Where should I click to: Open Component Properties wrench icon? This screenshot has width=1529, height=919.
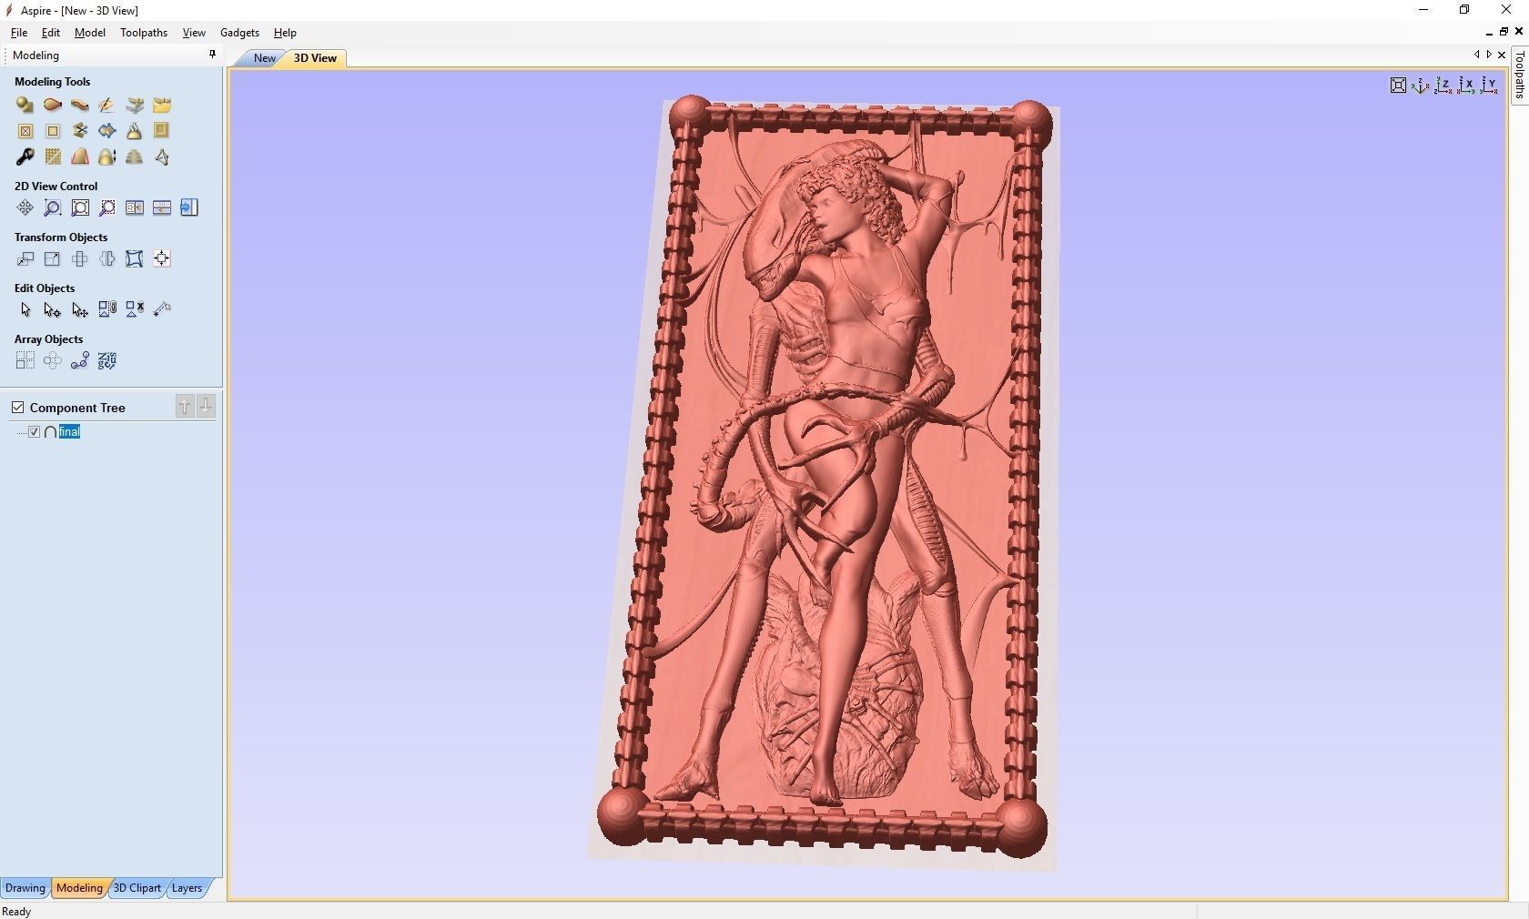coord(25,157)
